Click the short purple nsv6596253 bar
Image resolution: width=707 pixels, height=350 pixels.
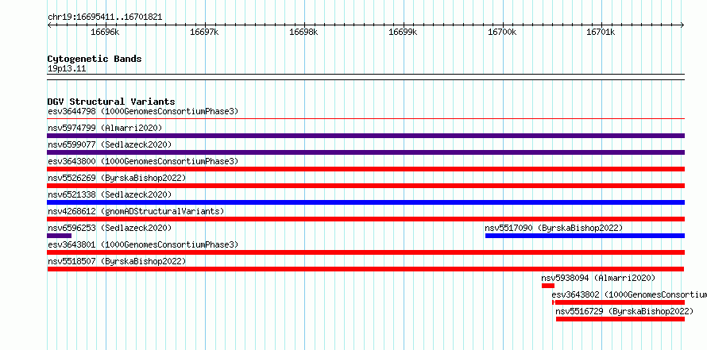(59, 236)
